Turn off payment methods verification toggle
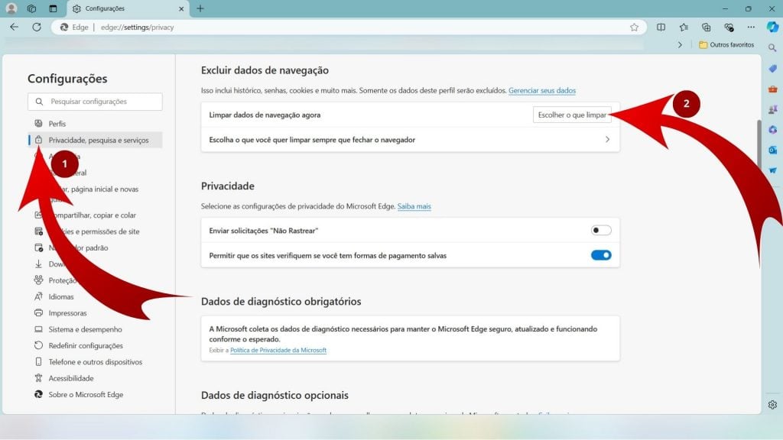This screenshot has height=440, width=783. coord(601,254)
